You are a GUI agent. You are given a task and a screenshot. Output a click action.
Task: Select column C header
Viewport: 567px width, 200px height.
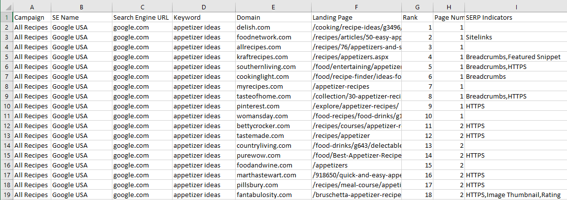142,6
